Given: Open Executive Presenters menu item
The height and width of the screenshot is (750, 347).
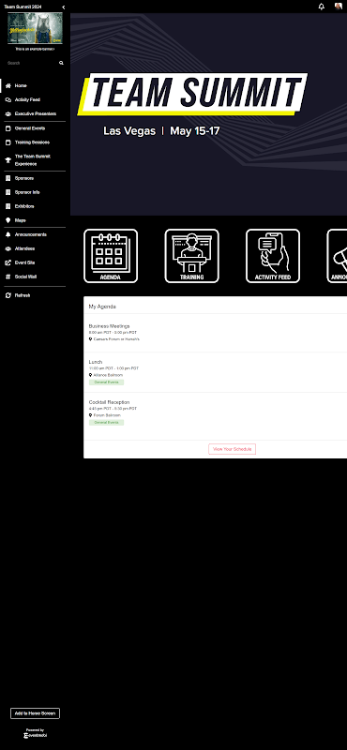Looking at the screenshot, I should [x=33, y=113].
